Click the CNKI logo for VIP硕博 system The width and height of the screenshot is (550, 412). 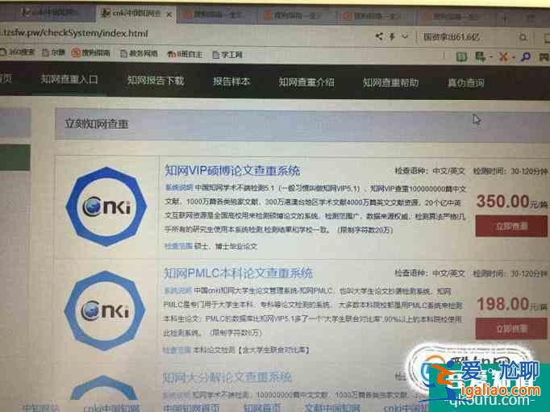107,205
